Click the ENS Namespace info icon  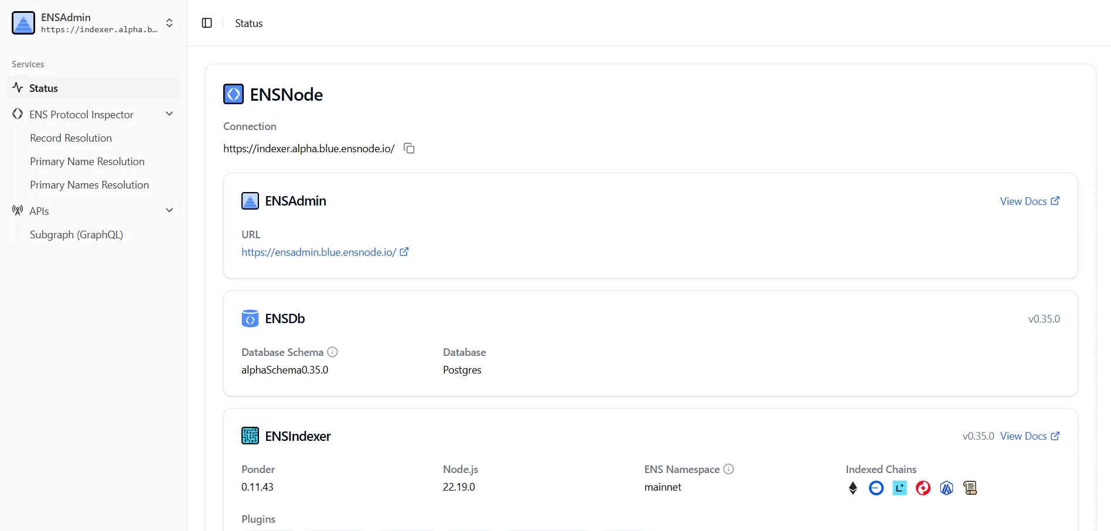click(728, 469)
